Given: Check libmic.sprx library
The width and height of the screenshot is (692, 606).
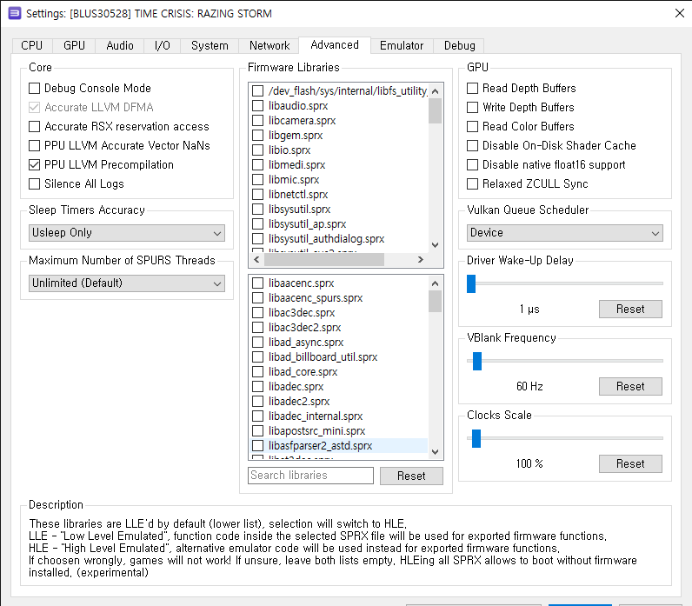Looking at the screenshot, I should tap(257, 180).
